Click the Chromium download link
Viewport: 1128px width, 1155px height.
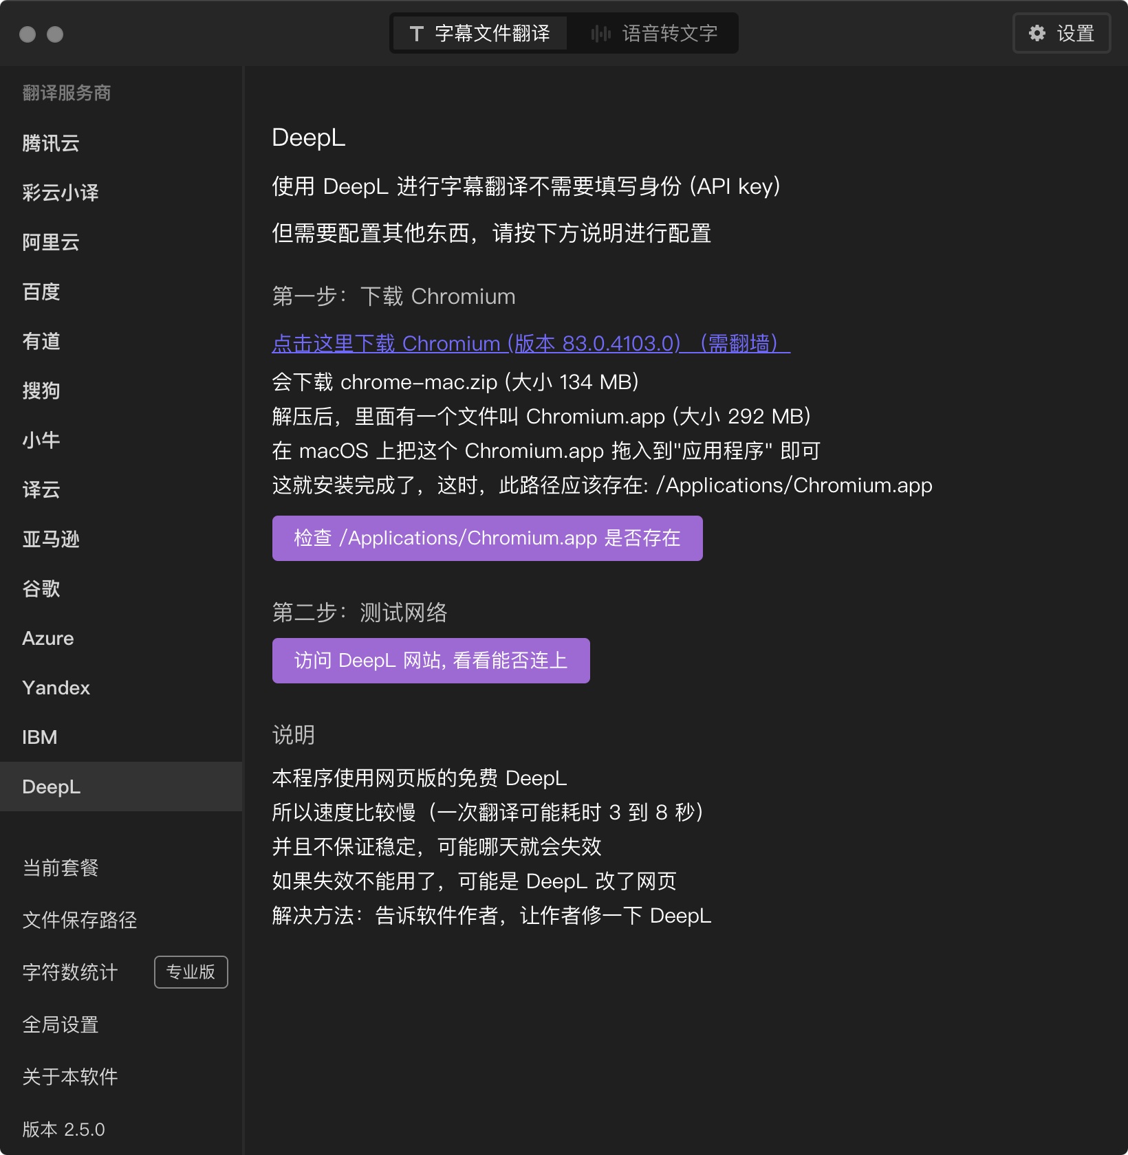coord(530,343)
